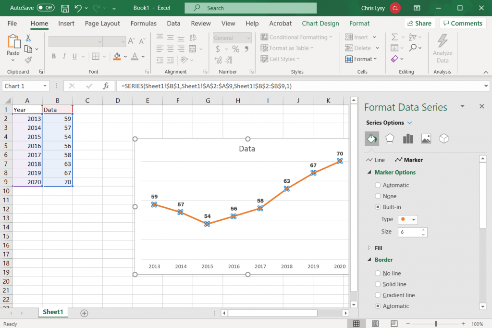Choose Solid line under Border
The image size is (492, 328).
click(378, 284)
